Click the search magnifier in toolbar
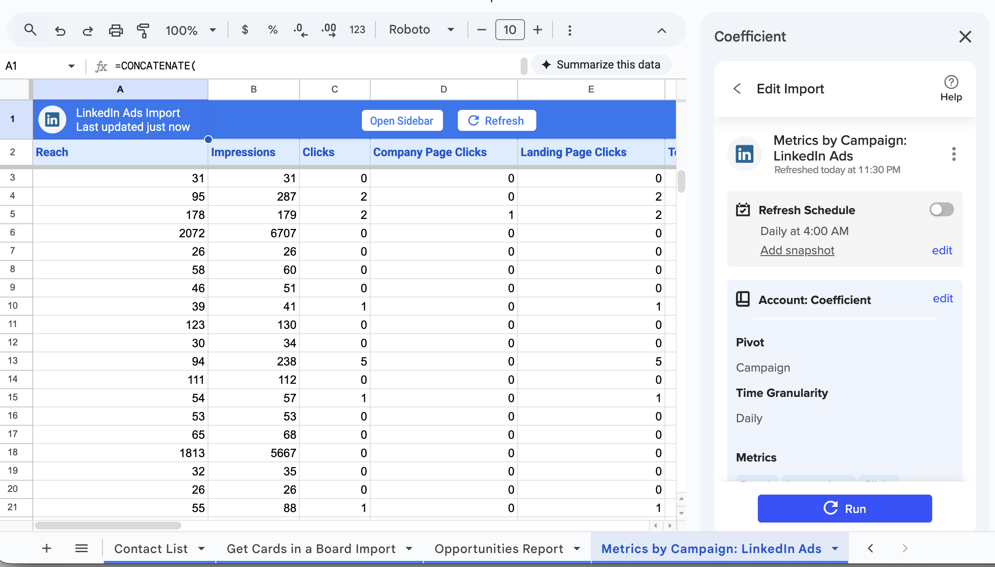This screenshot has height=567, width=995. point(30,30)
